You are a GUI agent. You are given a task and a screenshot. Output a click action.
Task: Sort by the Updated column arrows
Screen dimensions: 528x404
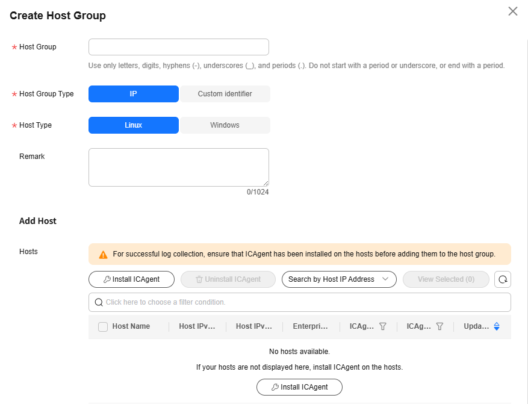coord(497,326)
